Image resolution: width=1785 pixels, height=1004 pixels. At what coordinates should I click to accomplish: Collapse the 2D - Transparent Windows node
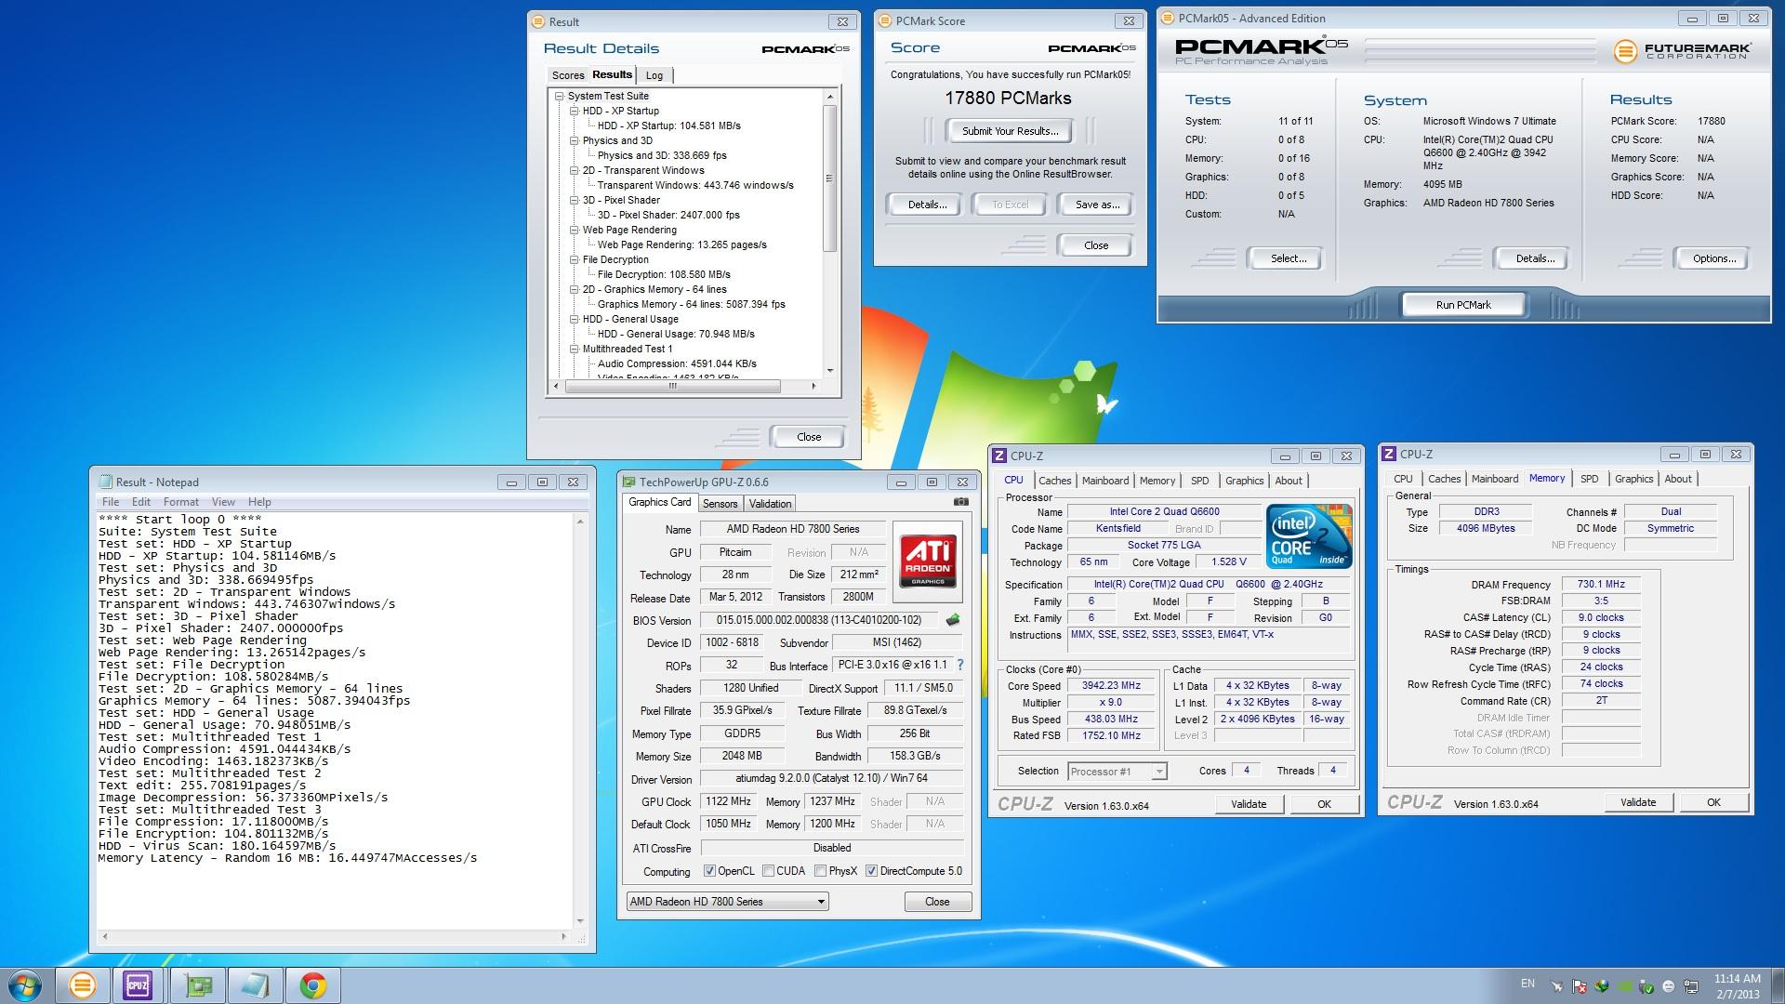574,170
